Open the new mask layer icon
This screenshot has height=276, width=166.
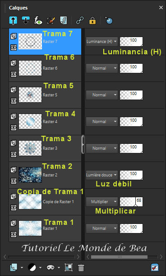(51, 267)
